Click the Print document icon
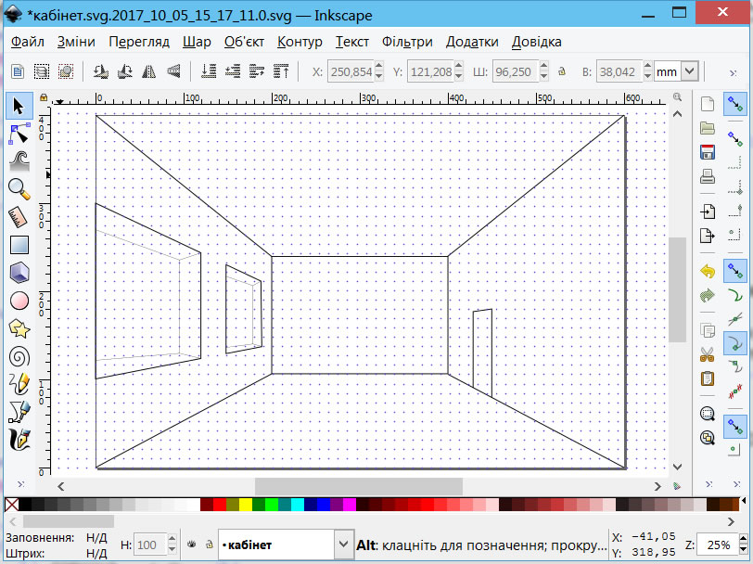Image resolution: width=753 pixels, height=564 pixels. click(708, 176)
